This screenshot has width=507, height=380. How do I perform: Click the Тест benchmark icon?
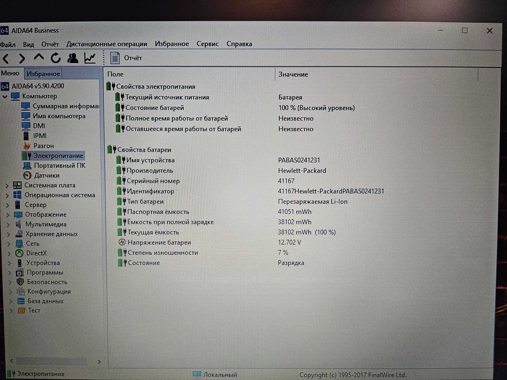point(21,311)
